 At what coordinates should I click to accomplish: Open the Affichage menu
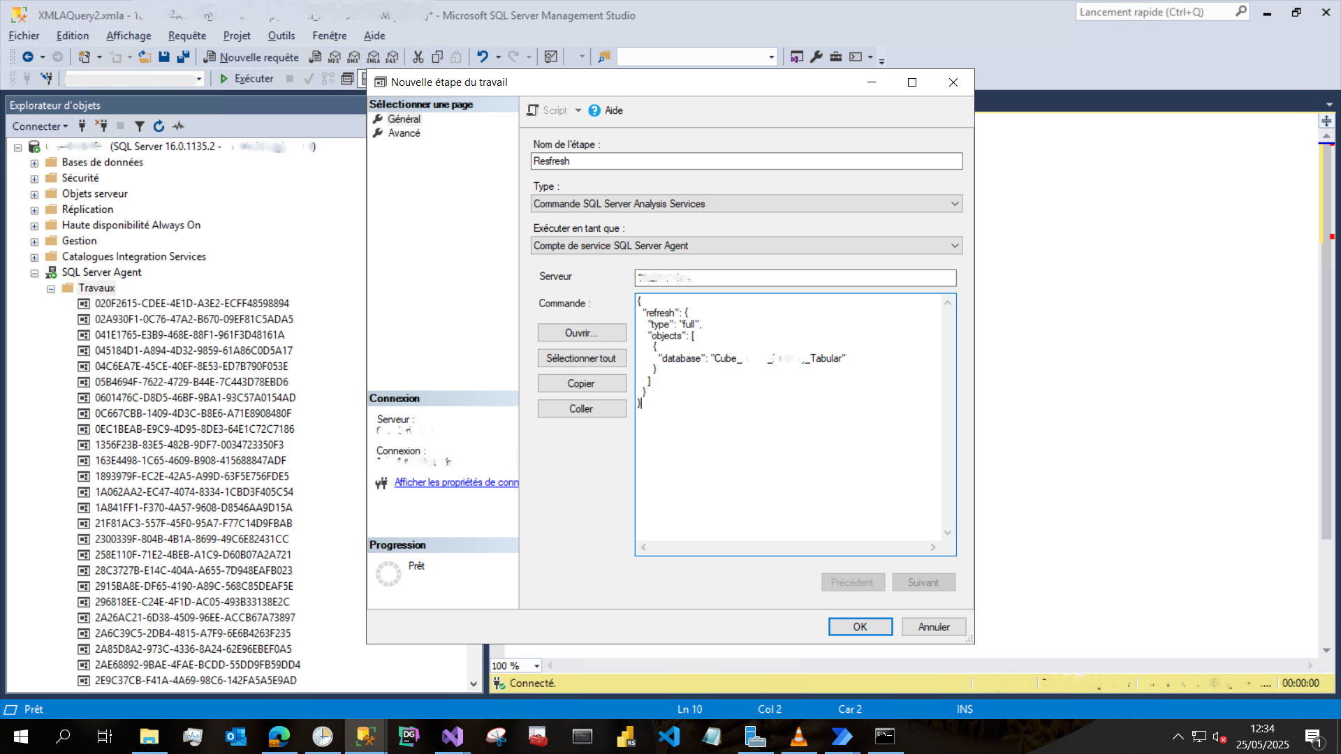tap(129, 36)
